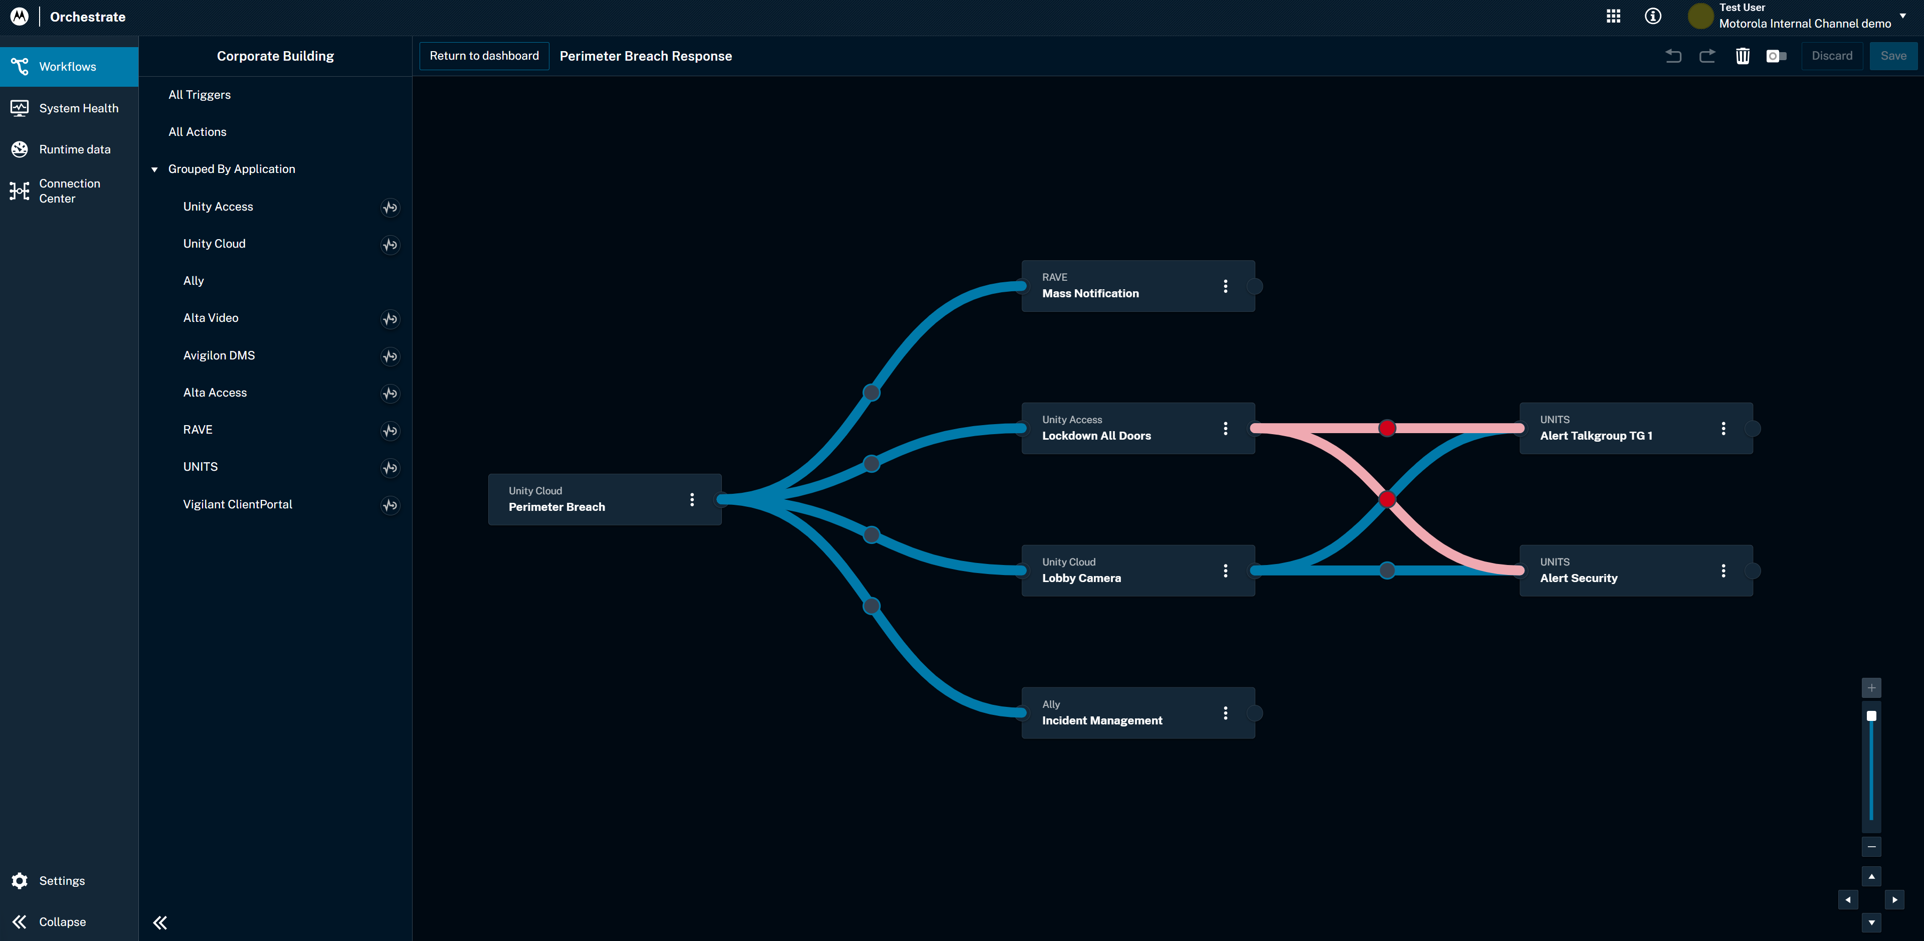Click red midpoint on Lockdown-to-Talkgroup connection
The height and width of the screenshot is (941, 1924).
1387,429
